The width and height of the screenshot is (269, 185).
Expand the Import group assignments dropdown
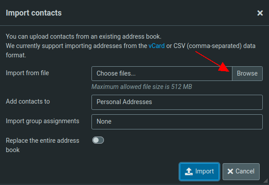point(177,121)
